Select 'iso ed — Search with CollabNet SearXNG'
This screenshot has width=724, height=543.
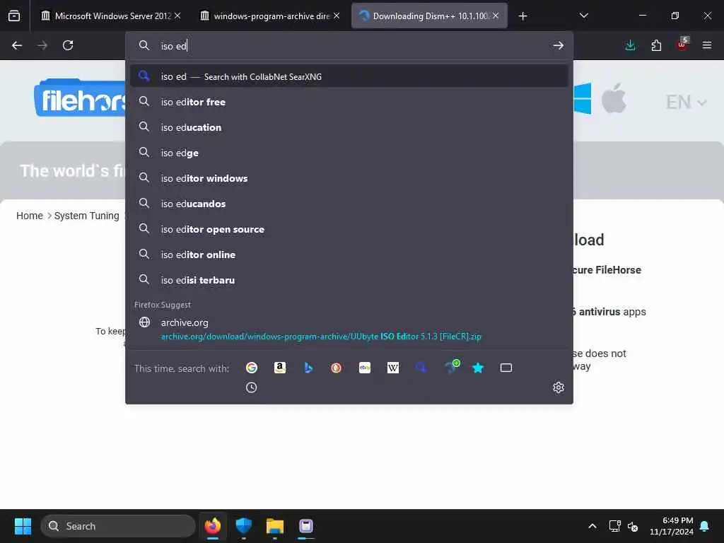(x=349, y=76)
